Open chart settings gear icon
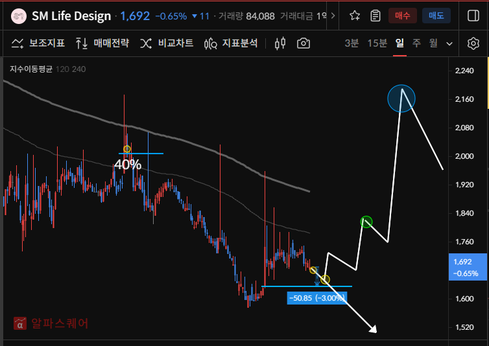 click(473, 43)
